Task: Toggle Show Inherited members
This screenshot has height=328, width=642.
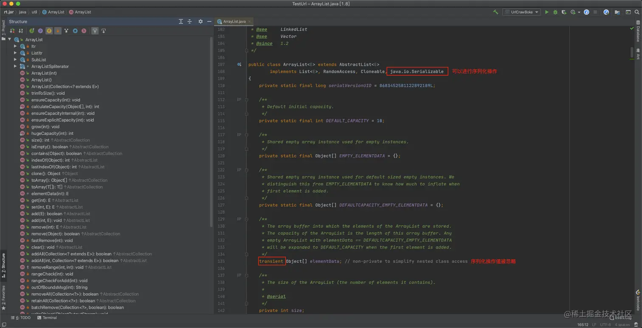Action: (31, 31)
